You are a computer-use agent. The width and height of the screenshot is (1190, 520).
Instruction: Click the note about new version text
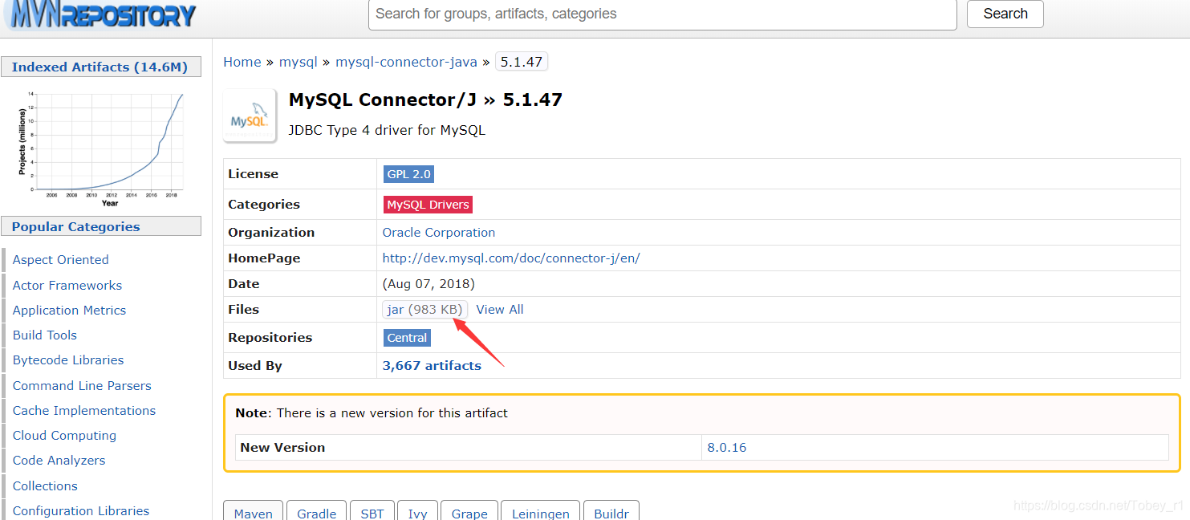coord(372,413)
